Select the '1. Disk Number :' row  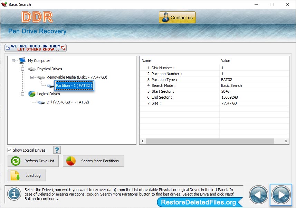214,68
